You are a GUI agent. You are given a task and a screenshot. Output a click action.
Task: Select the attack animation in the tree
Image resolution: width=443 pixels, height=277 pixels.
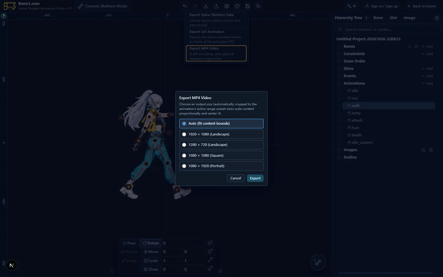(389, 120)
